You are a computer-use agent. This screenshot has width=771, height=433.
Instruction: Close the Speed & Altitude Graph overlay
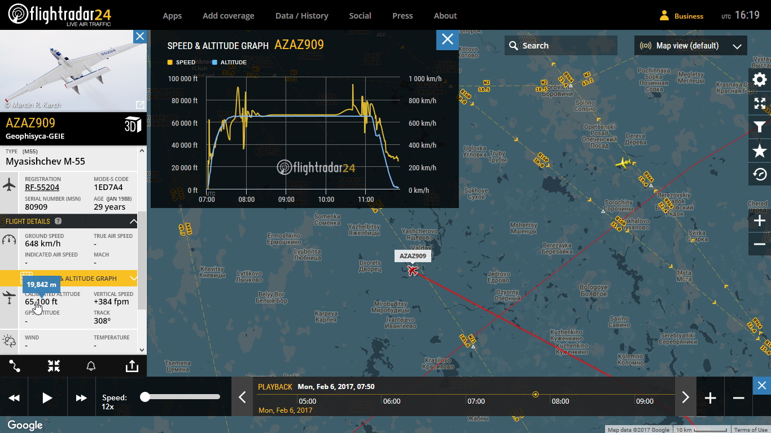pyautogui.click(x=448, y=39)
